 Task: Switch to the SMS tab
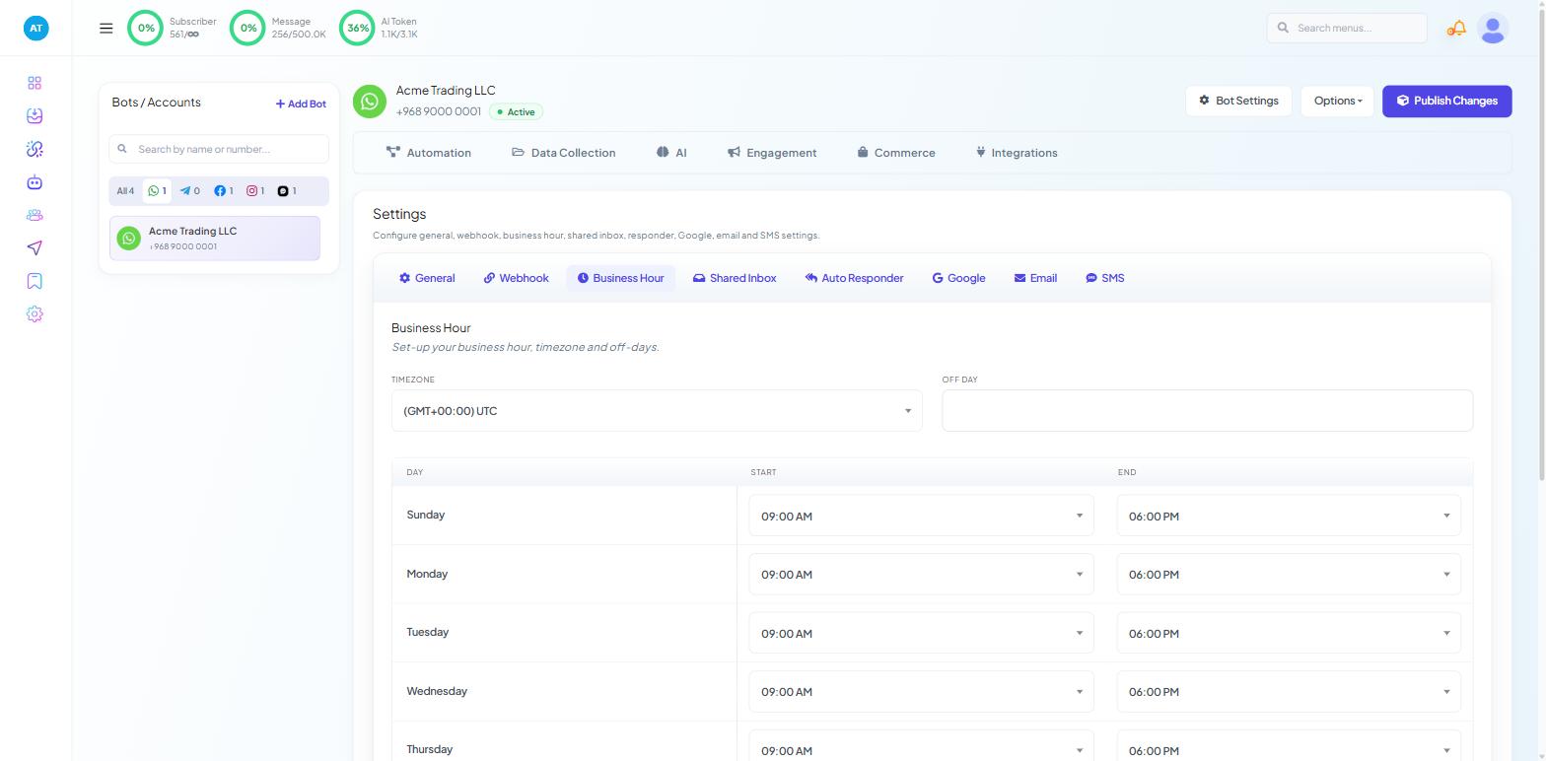[1105, 278]
